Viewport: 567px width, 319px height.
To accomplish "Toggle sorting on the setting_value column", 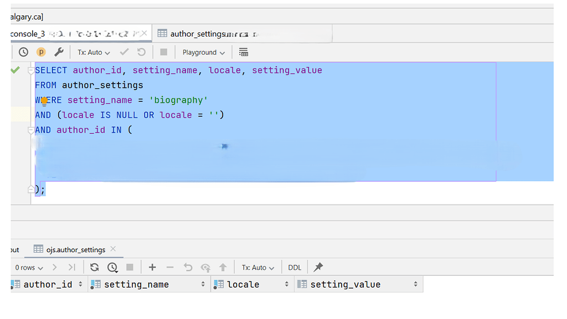I will tap(417, 284).
